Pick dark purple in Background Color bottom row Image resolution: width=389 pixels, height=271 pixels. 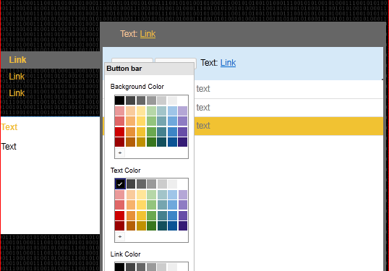point(183,142)
